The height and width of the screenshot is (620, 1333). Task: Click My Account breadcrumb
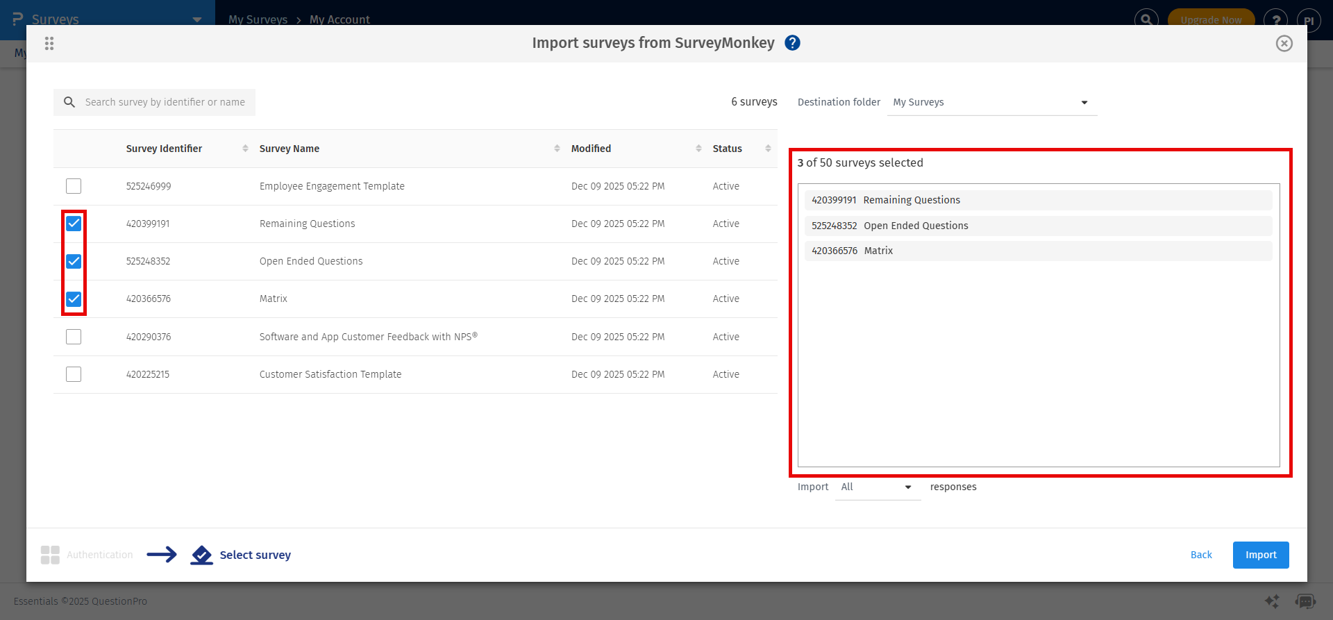(x=339, y=19)
